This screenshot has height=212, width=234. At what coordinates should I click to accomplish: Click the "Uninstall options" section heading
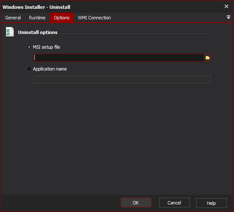[x=38, y=32]
